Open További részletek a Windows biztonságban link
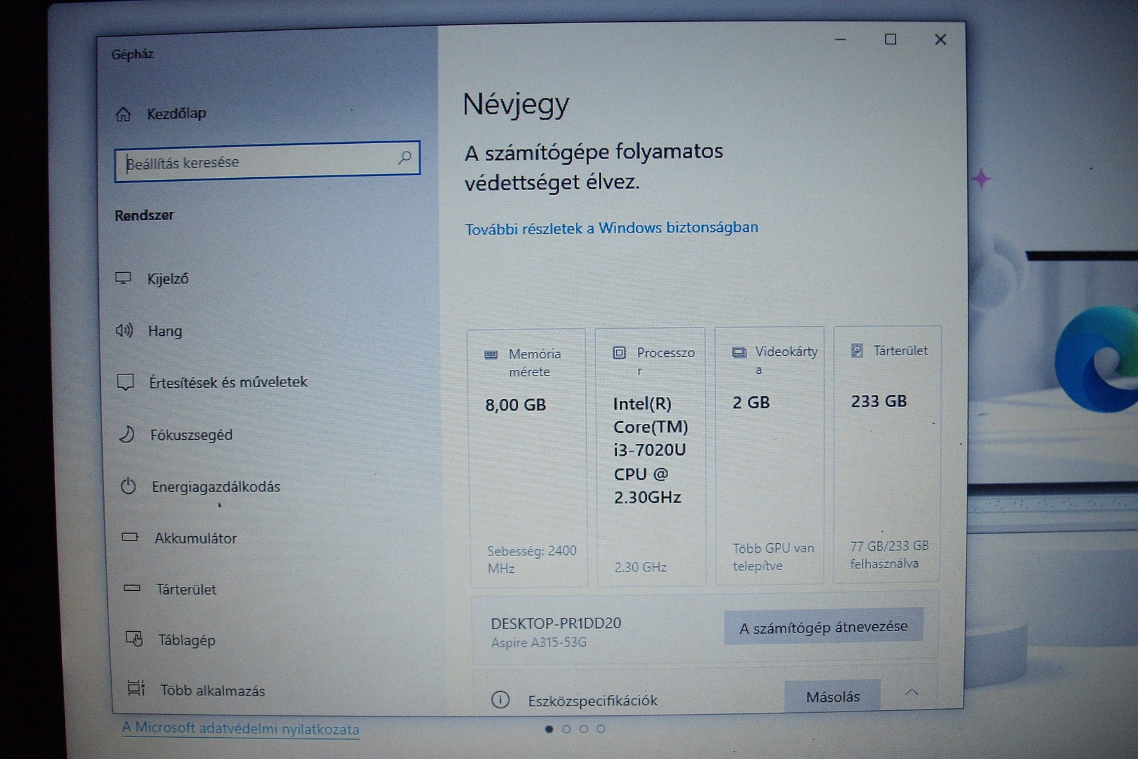 coord(612,228)
